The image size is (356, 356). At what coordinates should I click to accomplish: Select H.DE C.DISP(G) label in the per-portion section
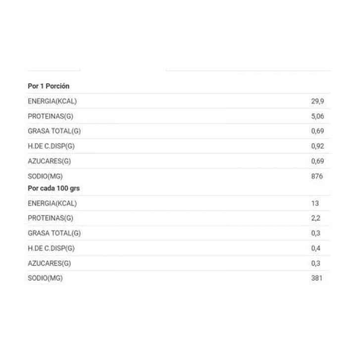[x=51, y=146]
